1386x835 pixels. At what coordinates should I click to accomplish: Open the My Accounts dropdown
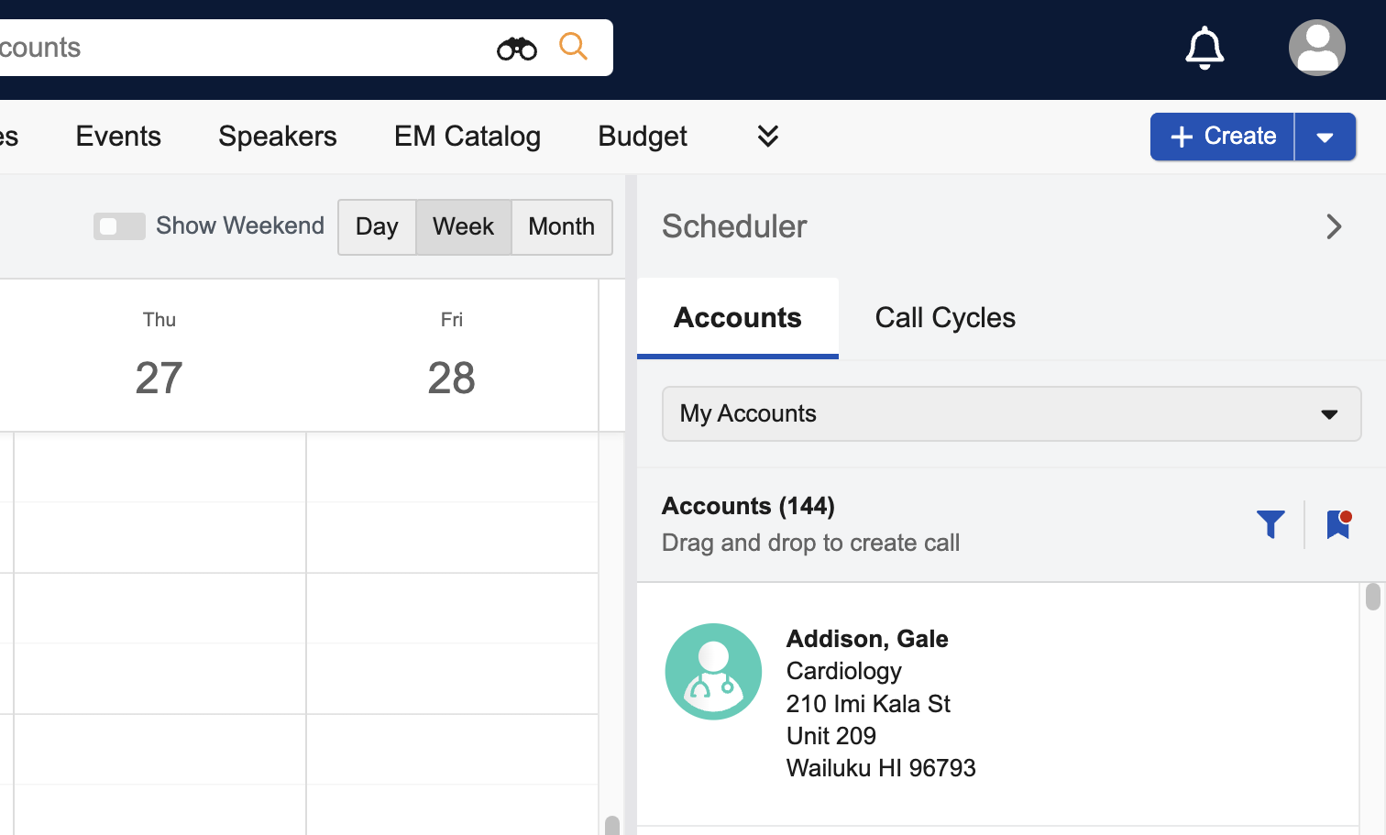point(1011,414)
